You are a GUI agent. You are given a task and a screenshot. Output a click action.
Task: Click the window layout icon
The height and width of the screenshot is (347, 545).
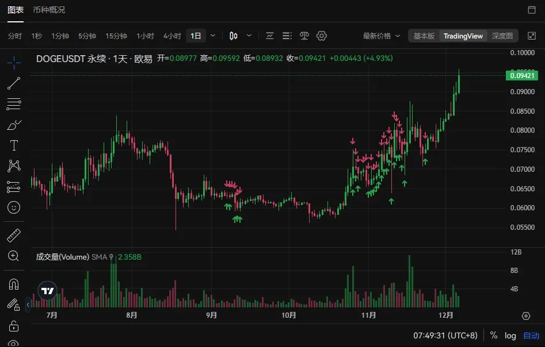coord(531,10)
